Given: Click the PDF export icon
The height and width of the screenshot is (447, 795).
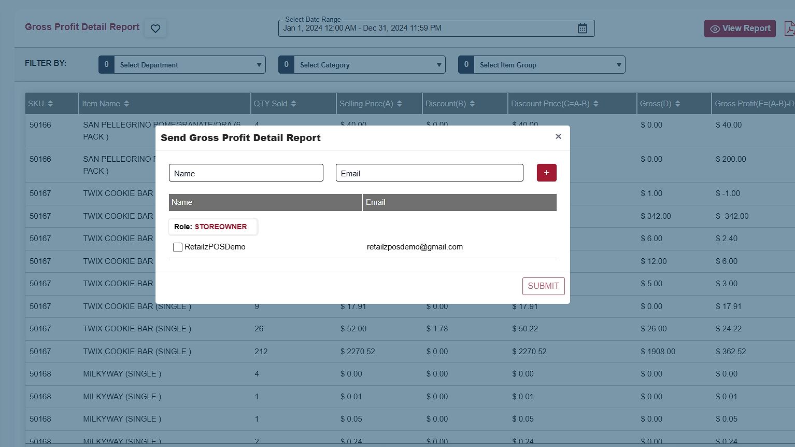Looking at the screenshot, I should tap(789, 29).
